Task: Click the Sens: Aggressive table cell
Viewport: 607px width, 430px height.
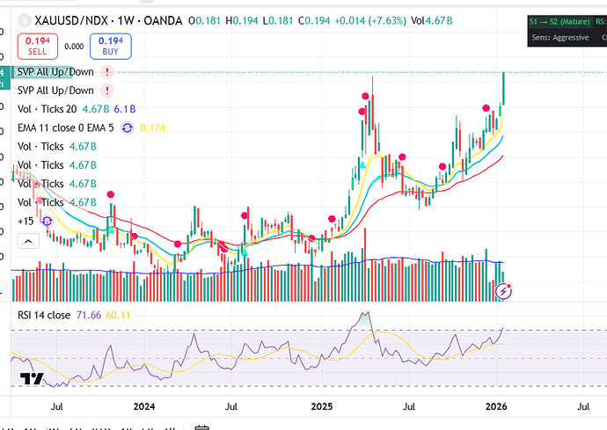Action: [x=559, y=38]
